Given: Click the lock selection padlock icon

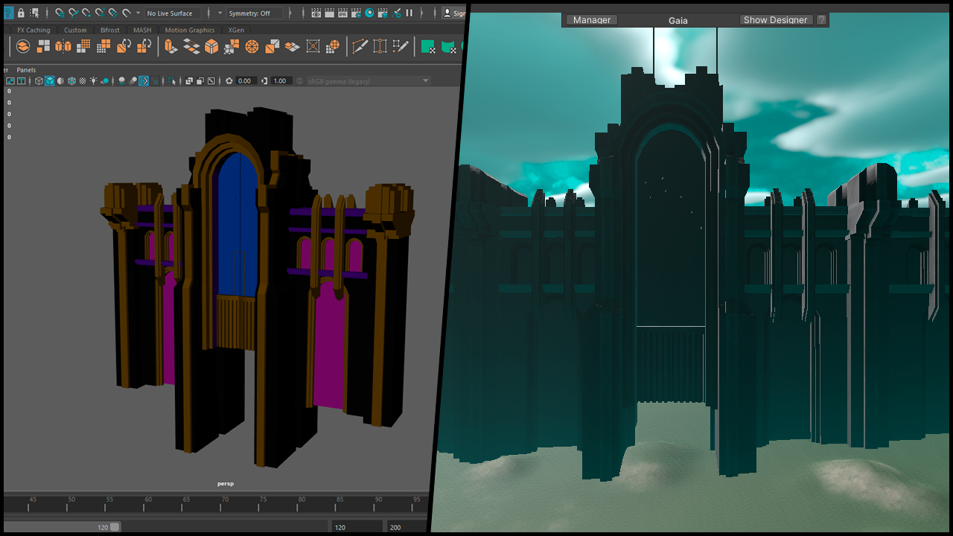Looking at the screenshot, I should click(x=21, y=13).
